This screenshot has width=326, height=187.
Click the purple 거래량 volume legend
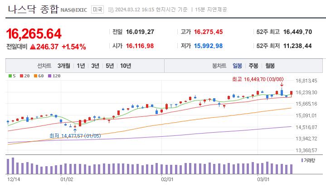(308, 160)
